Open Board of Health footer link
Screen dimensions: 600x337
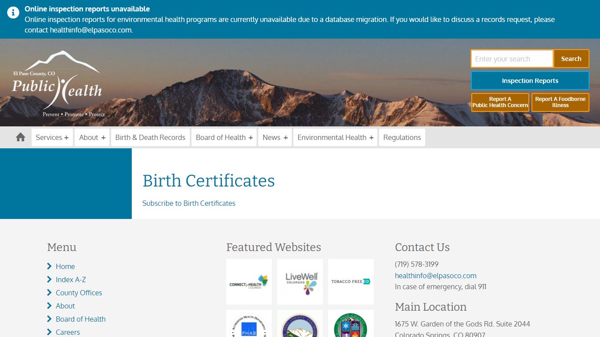pyautogui.click(x=80, y=319)
